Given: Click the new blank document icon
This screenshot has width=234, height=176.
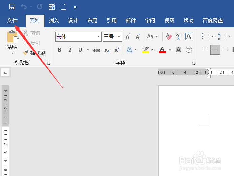Looking at the screenshot, I should [64, 7].
